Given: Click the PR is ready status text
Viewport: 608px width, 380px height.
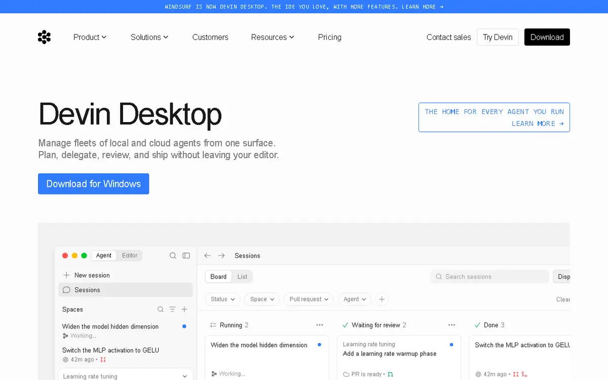Looking at the screenshot, I should [x=367, y=374].
